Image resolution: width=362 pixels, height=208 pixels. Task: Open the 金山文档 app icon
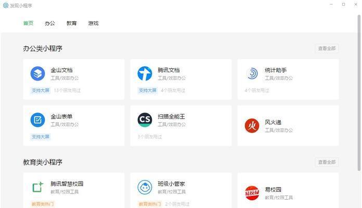tap(37, 74)
